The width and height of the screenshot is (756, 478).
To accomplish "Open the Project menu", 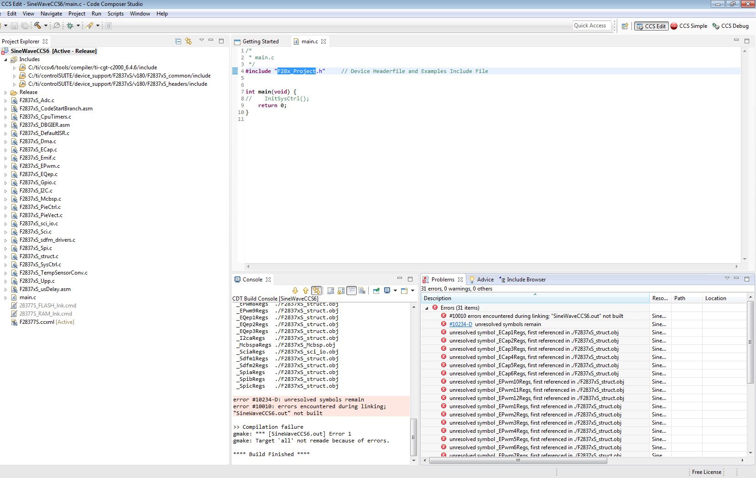I will click(77, 14).
